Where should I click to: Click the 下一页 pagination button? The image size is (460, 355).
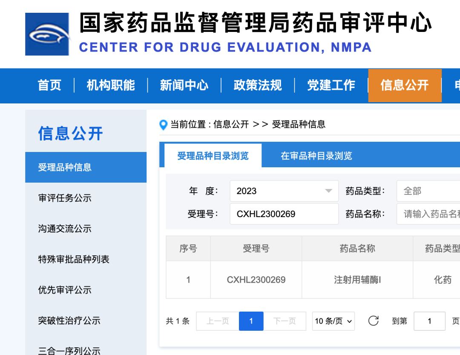click(285, 321)
